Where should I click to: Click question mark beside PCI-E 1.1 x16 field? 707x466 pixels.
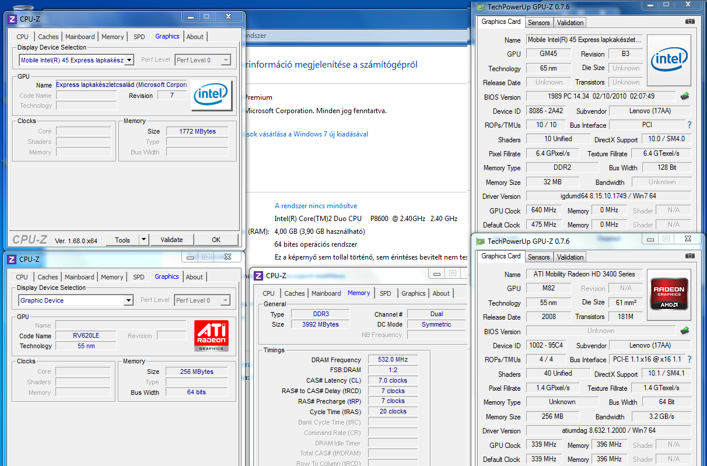point(689,359)
